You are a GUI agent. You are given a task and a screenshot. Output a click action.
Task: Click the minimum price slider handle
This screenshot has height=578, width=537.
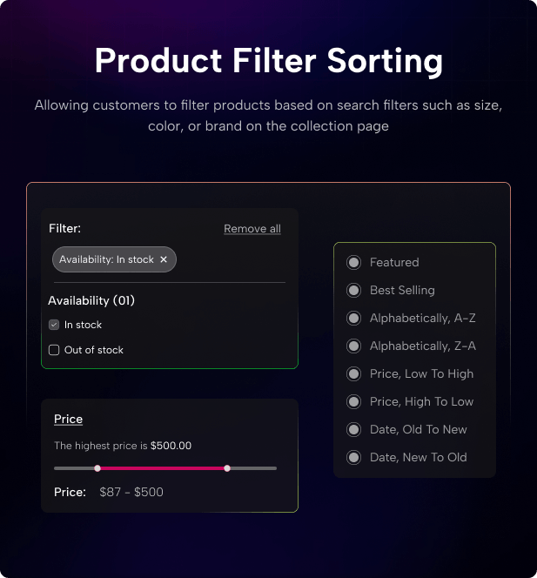[97, 468]
